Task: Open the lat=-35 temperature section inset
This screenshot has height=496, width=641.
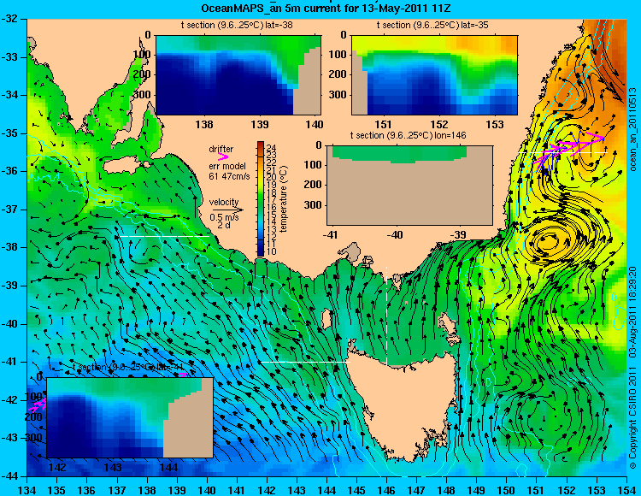Action: click(x=434, y=75)
